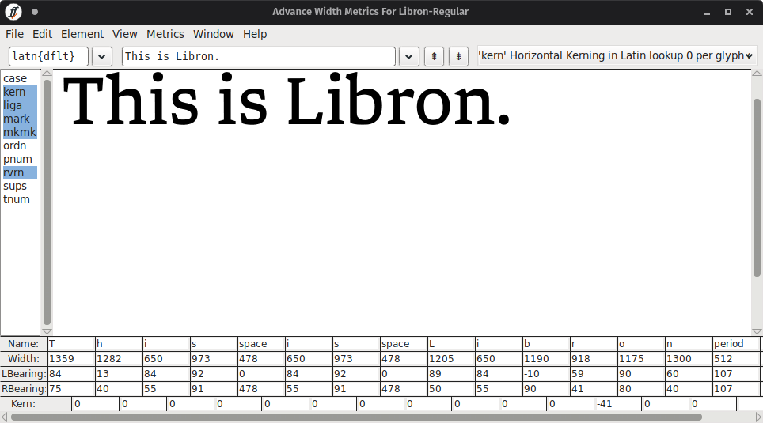Open the Element menu
The image size is (763, 423).
click(82, 34)
